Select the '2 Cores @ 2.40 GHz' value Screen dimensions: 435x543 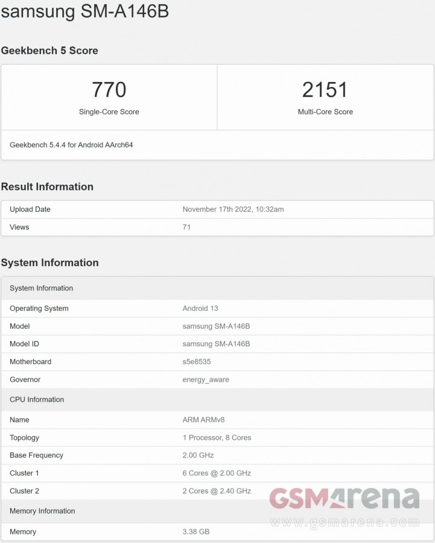point(217,491)
